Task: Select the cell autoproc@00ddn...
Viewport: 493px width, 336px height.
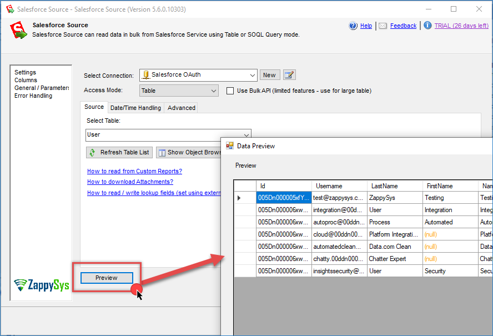Action: pos(340,223)
